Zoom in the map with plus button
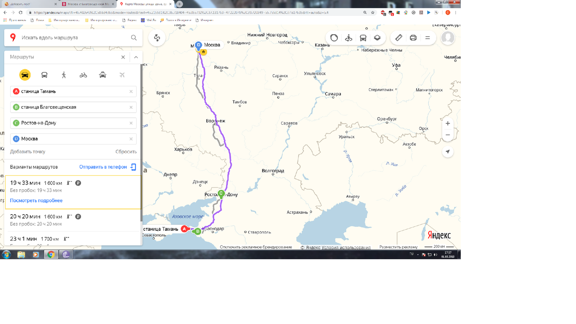576x324 pixels. [447, 123]
